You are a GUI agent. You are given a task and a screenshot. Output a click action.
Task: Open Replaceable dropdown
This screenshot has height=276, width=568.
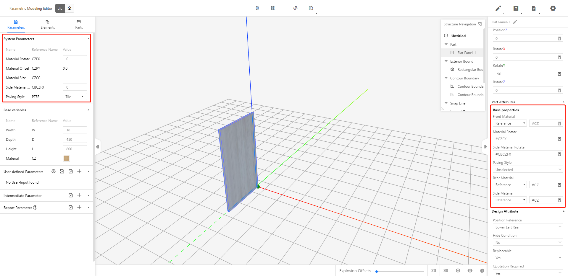point(528,258)
